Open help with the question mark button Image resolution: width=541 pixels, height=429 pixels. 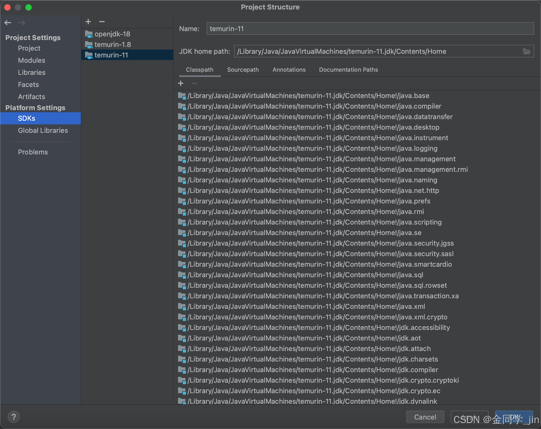point(14,417)
